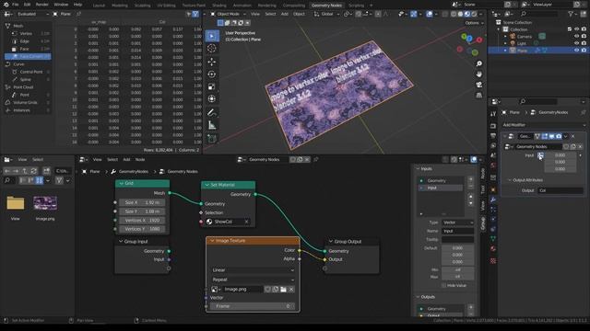The image size is (590, 331).
Task: Open the Tool properties tab icon
Action: pyautogui.click(x=493, y=114)
